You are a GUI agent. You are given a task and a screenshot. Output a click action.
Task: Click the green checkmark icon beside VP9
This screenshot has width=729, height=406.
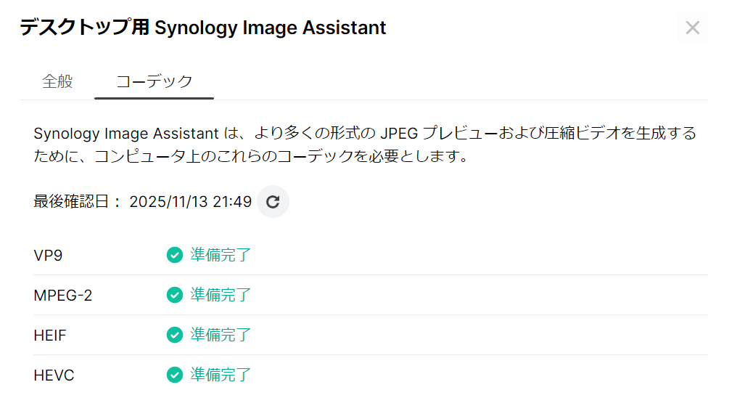[174, 255]
